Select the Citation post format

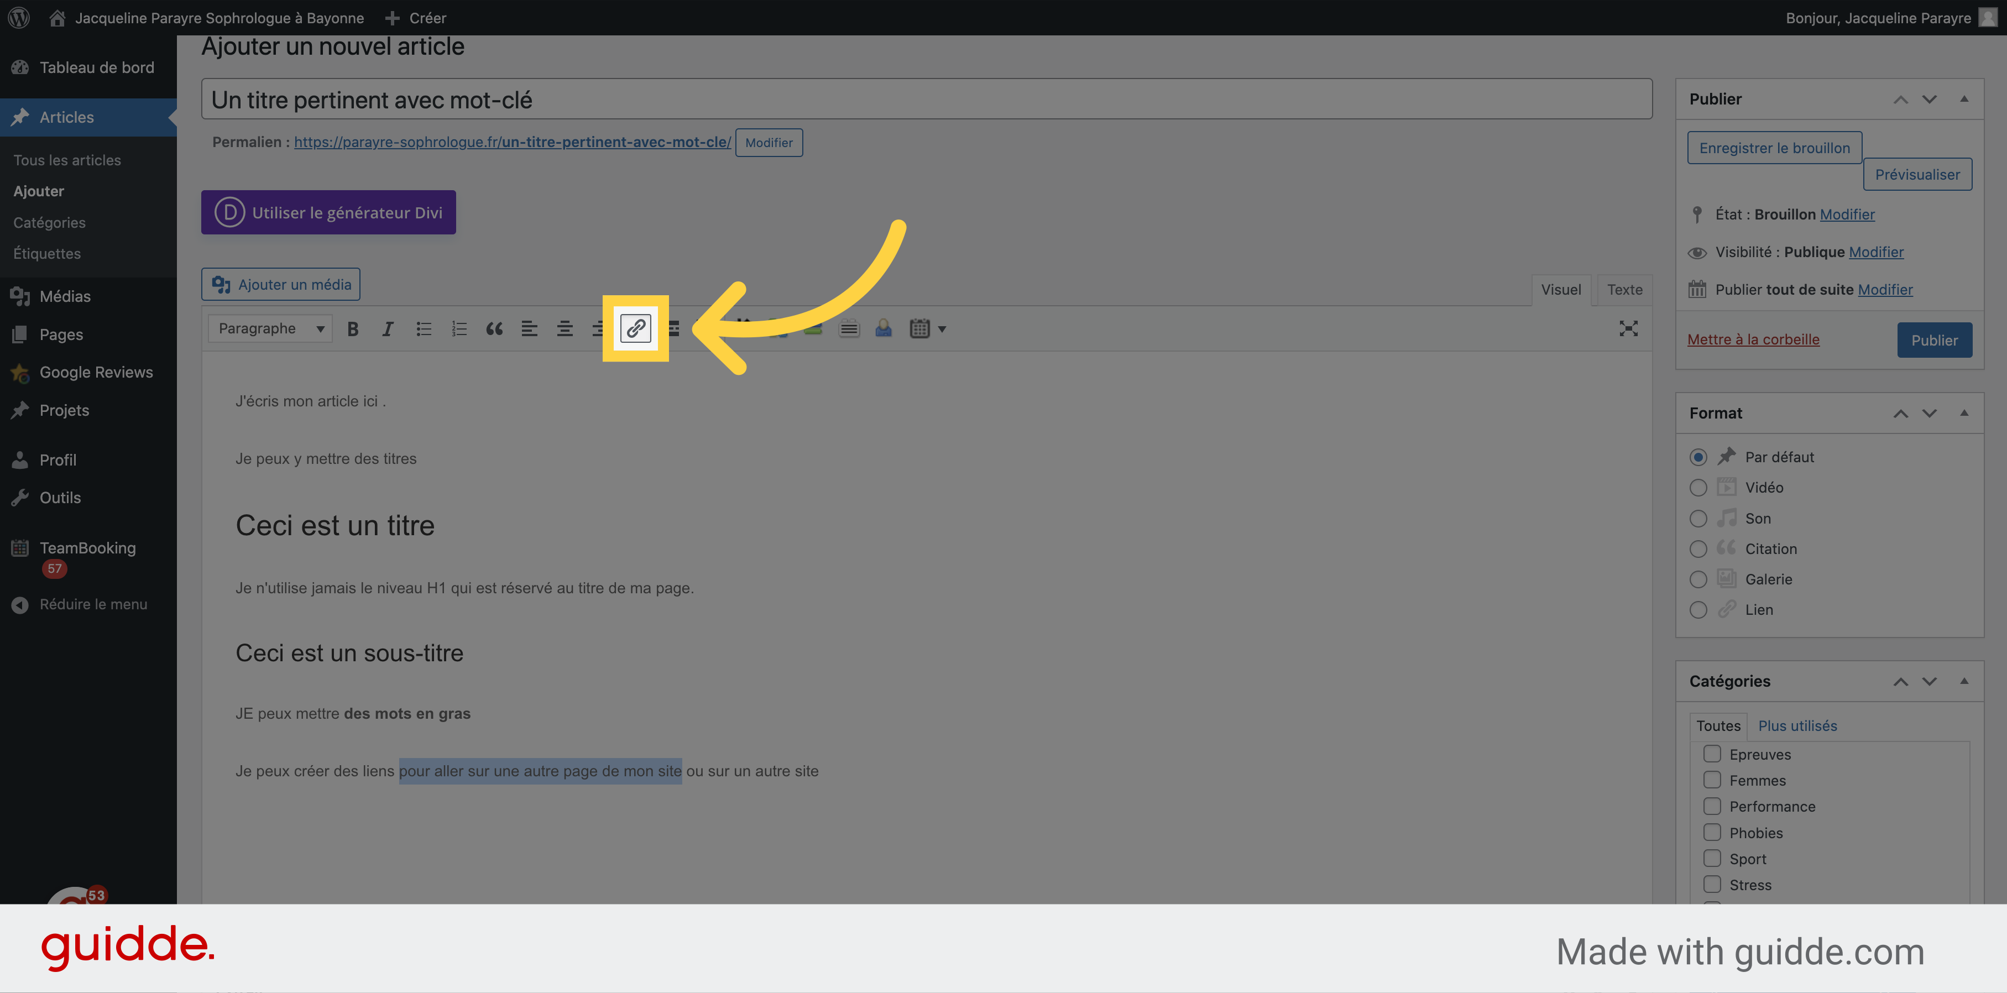[x=1698, y=549]
